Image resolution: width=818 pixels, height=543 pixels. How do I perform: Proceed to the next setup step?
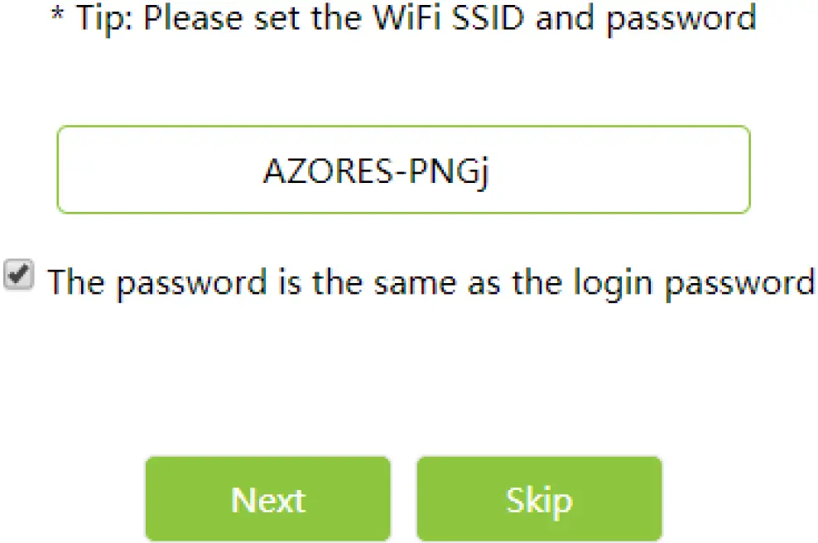point(267,499)
